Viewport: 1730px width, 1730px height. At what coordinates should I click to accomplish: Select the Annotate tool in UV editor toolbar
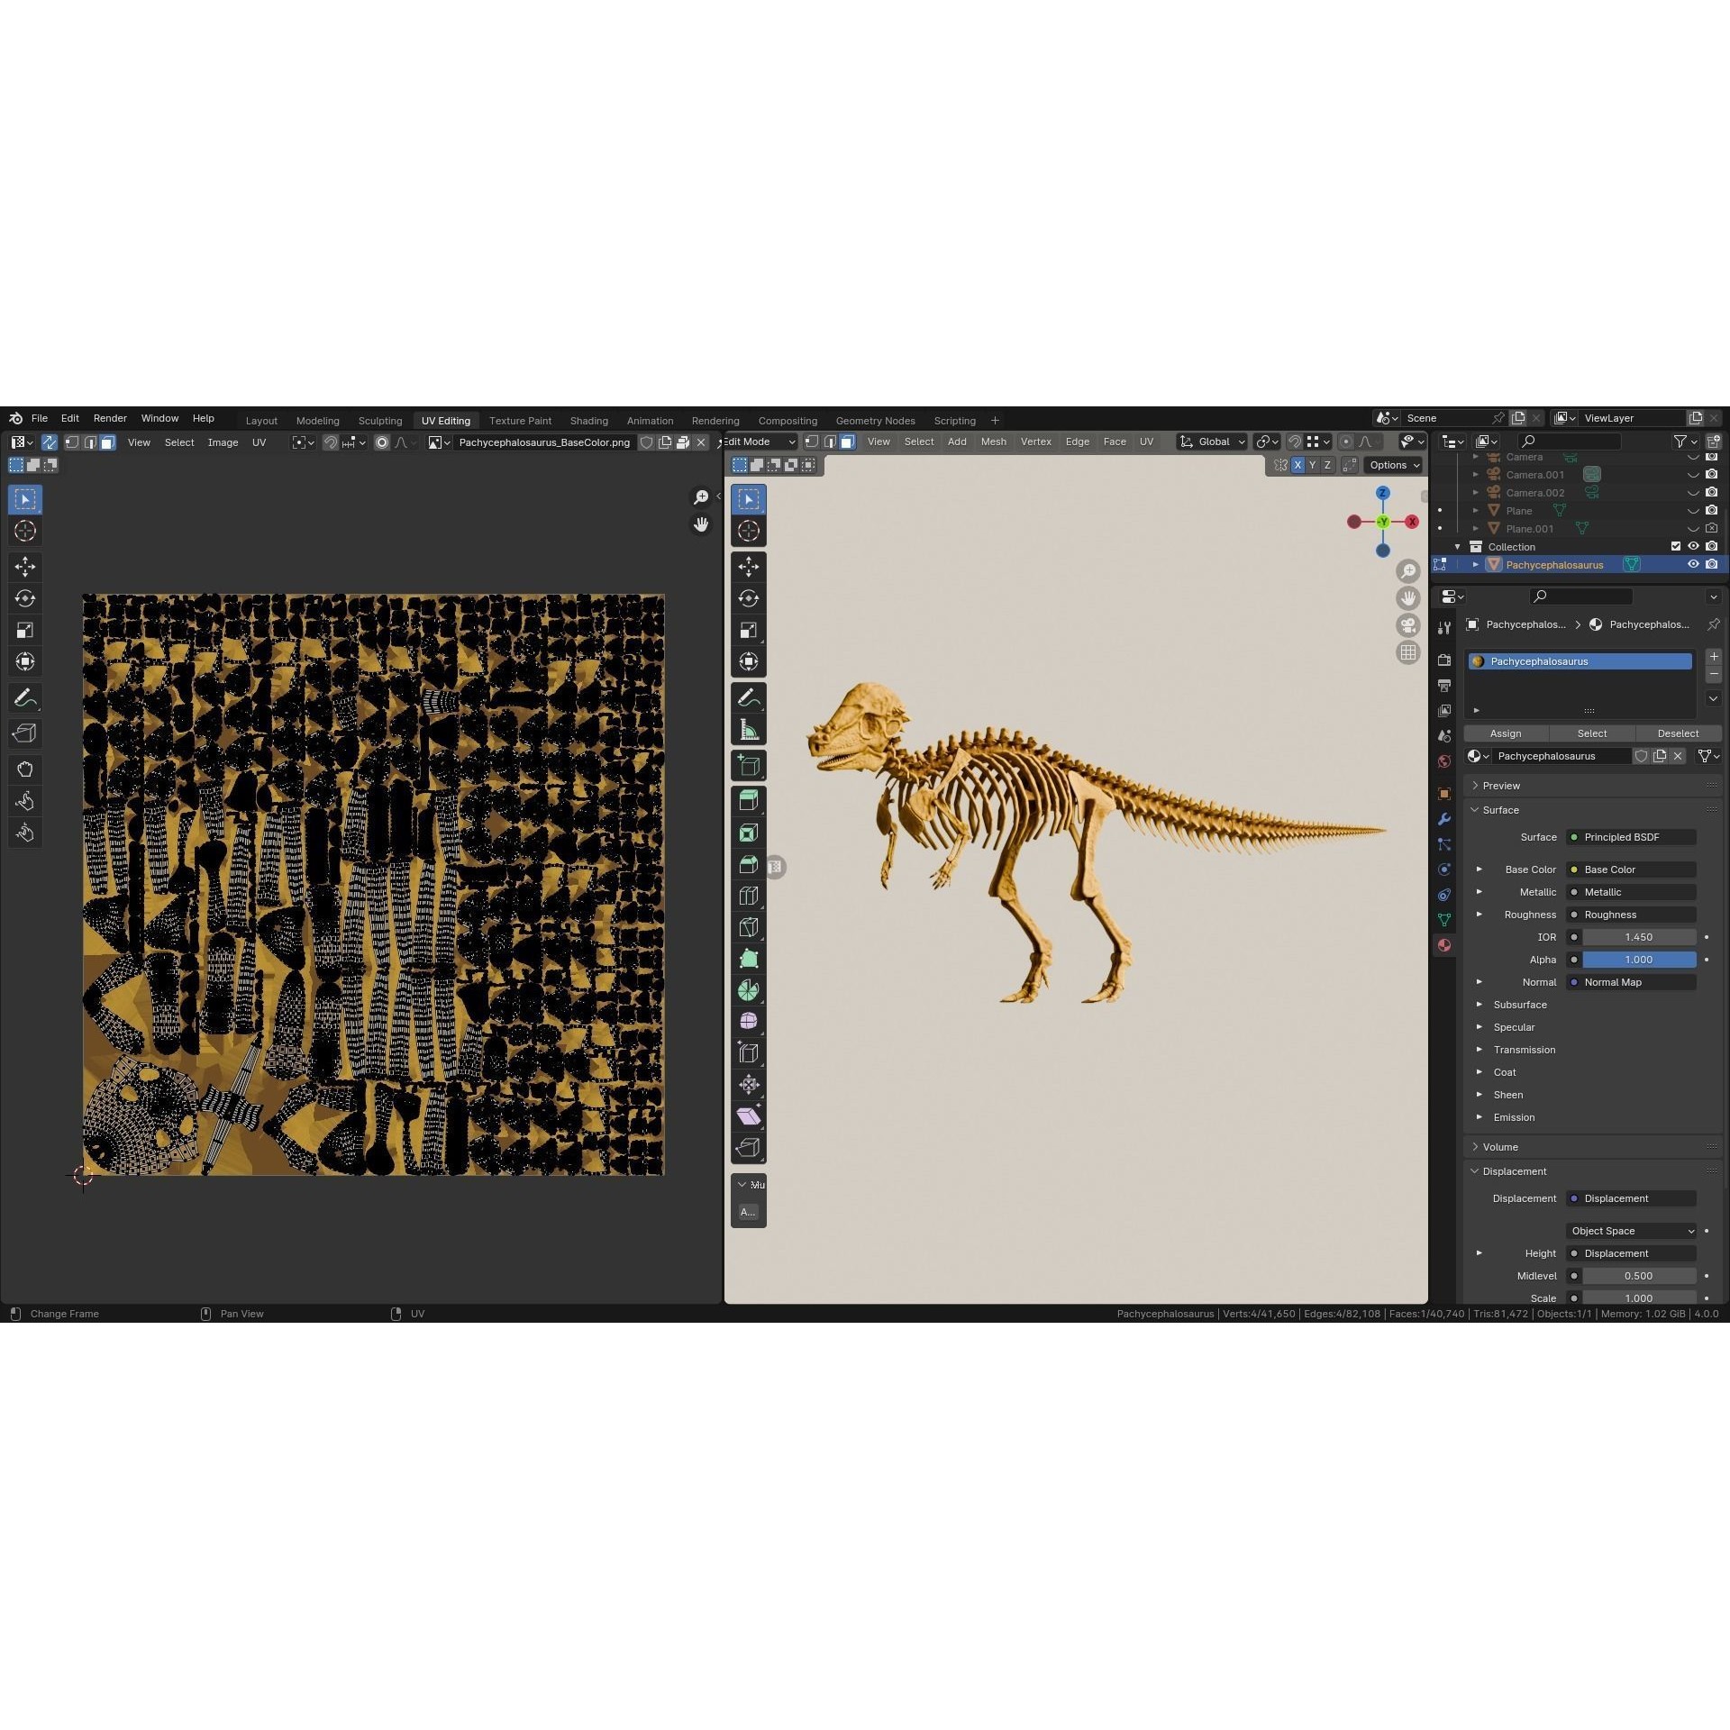click(x=25, y=698)
